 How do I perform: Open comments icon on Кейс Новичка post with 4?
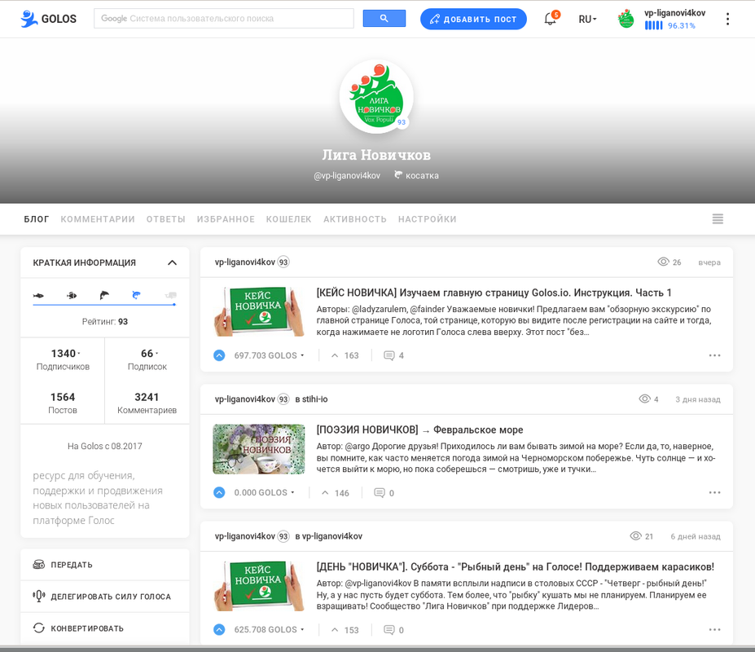(388, 355)
